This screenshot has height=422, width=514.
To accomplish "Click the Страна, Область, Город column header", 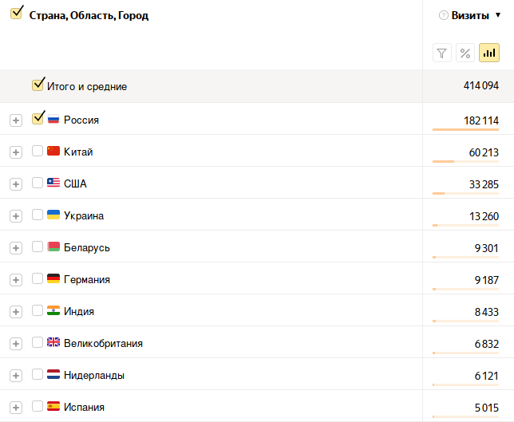I will [89, 15].
